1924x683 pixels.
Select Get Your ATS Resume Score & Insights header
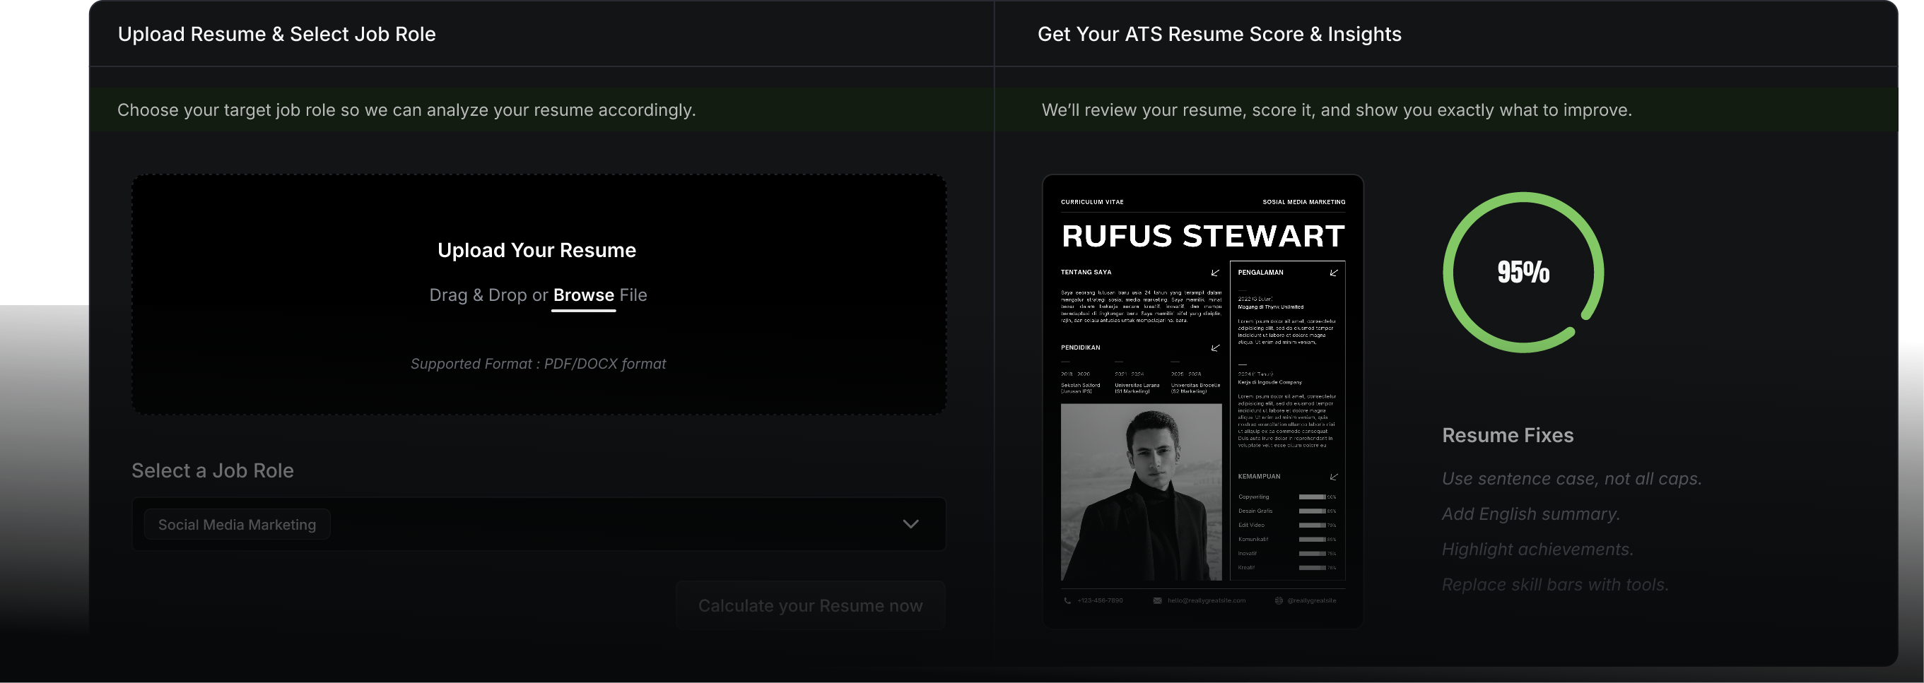coord(1219,35)
